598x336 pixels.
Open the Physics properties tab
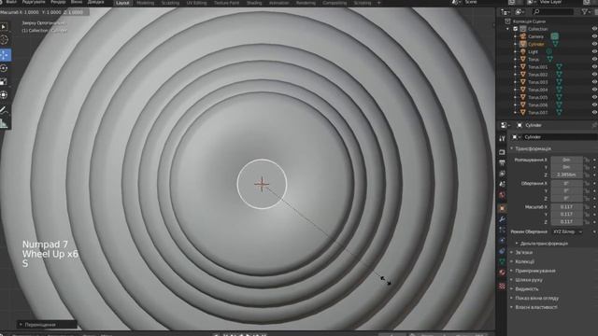502,241
